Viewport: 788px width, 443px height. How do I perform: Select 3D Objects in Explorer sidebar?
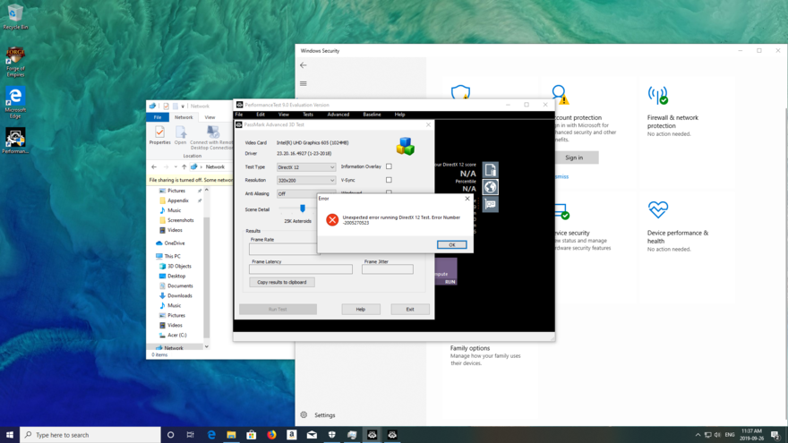[179, 266]
